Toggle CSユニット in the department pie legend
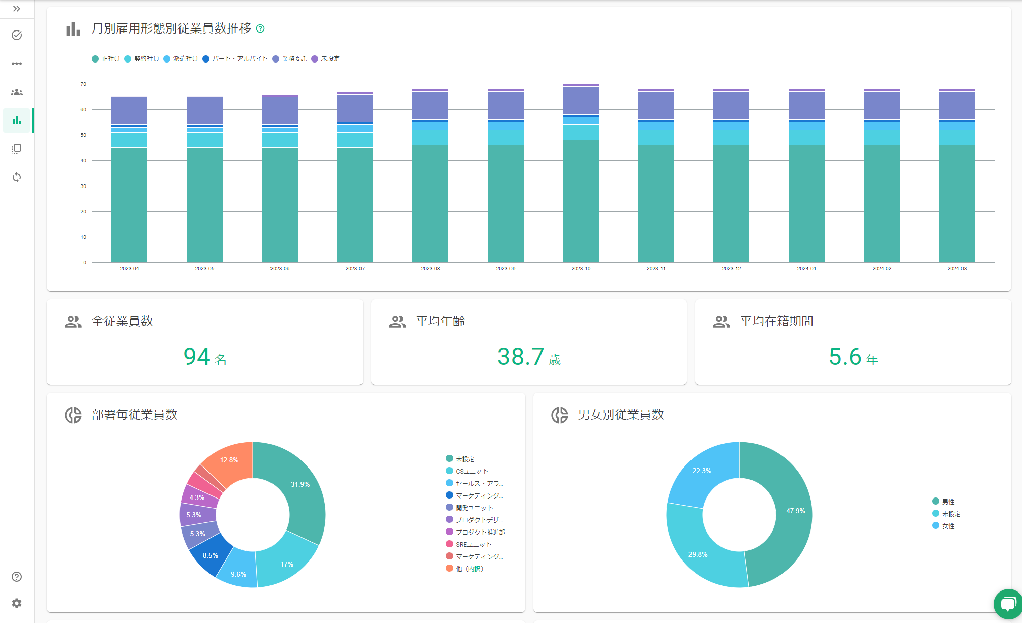 tap(467, 471)
